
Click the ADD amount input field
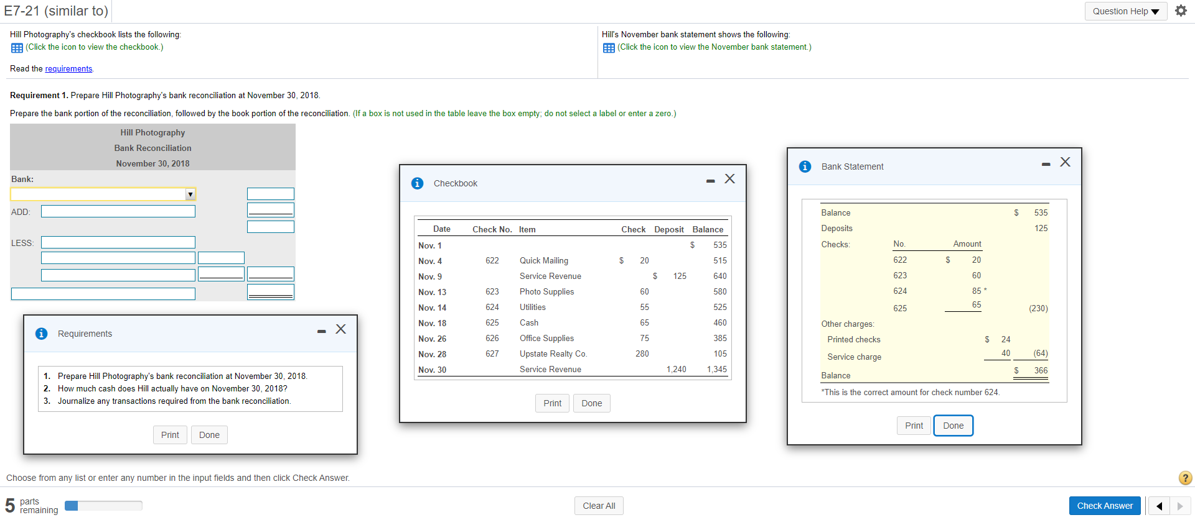271,209
